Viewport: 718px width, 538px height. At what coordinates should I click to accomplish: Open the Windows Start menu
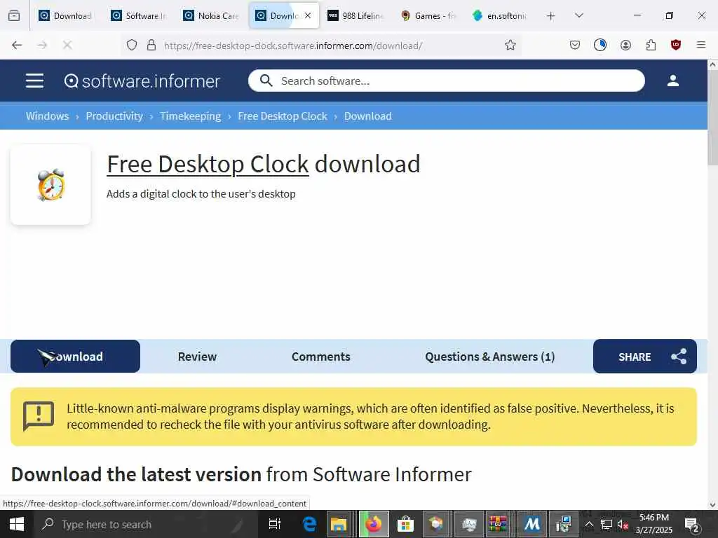pos(17,524)
